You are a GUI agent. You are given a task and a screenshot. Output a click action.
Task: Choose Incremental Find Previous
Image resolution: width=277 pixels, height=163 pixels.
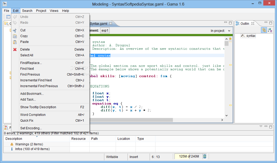click(51, 86)
